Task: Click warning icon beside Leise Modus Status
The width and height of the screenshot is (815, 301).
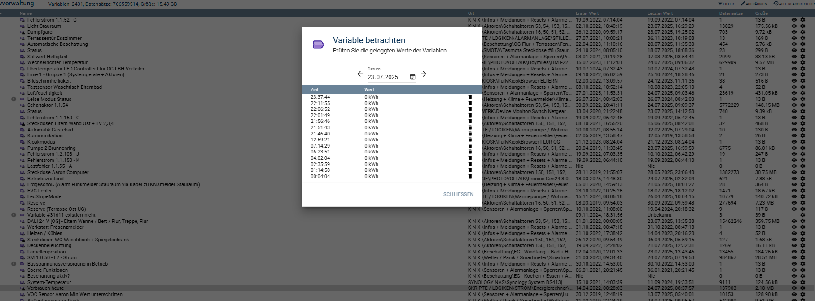Action: point(13,99)
